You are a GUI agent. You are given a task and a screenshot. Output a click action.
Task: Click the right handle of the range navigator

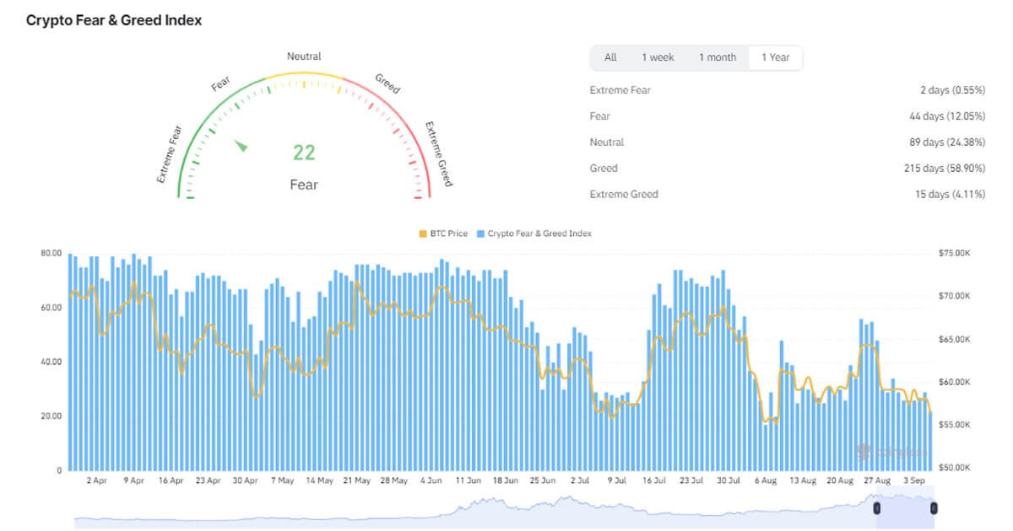tap(934, 507)
